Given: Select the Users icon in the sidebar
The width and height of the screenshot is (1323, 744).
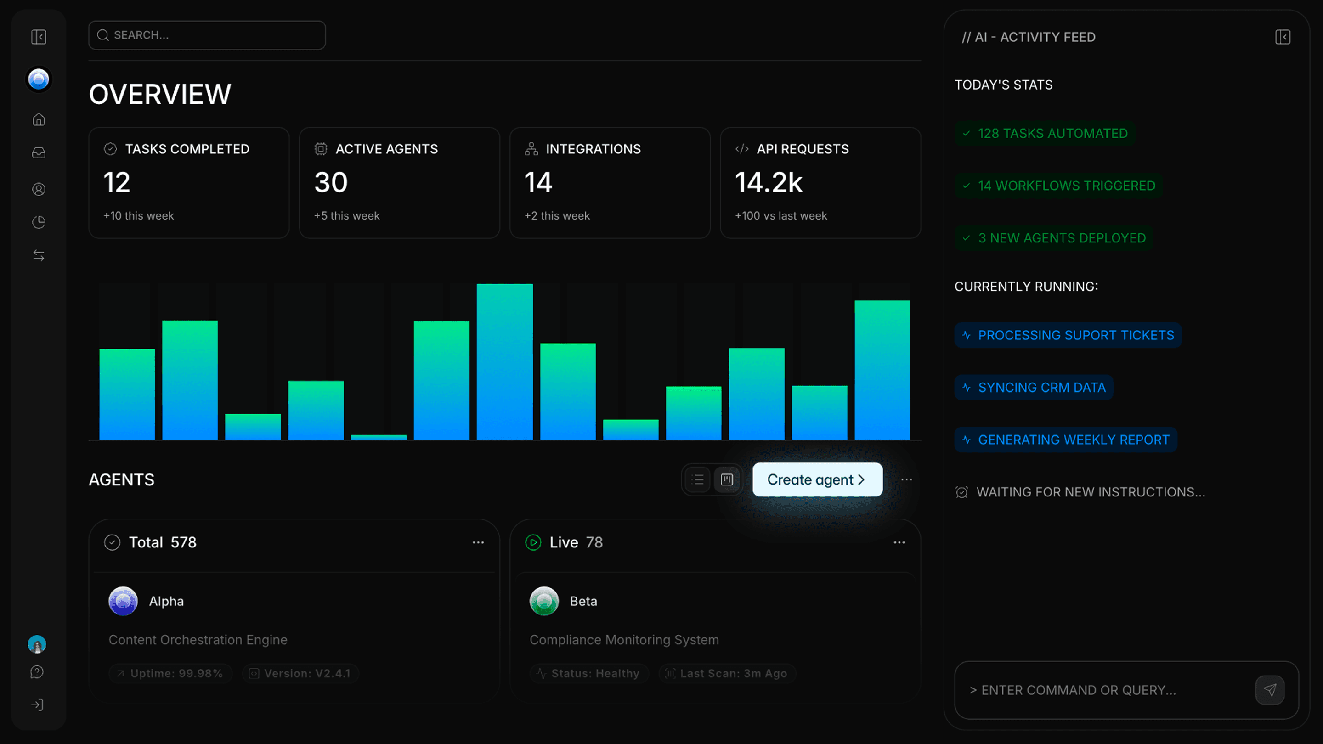Looking at the screenshot, I should [x=39, y=189].
